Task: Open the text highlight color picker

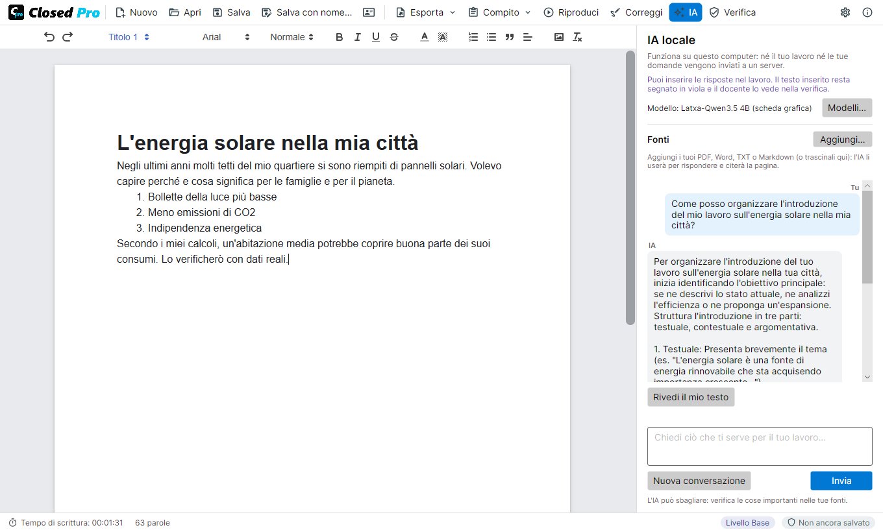Action: [x=443, y=37]
